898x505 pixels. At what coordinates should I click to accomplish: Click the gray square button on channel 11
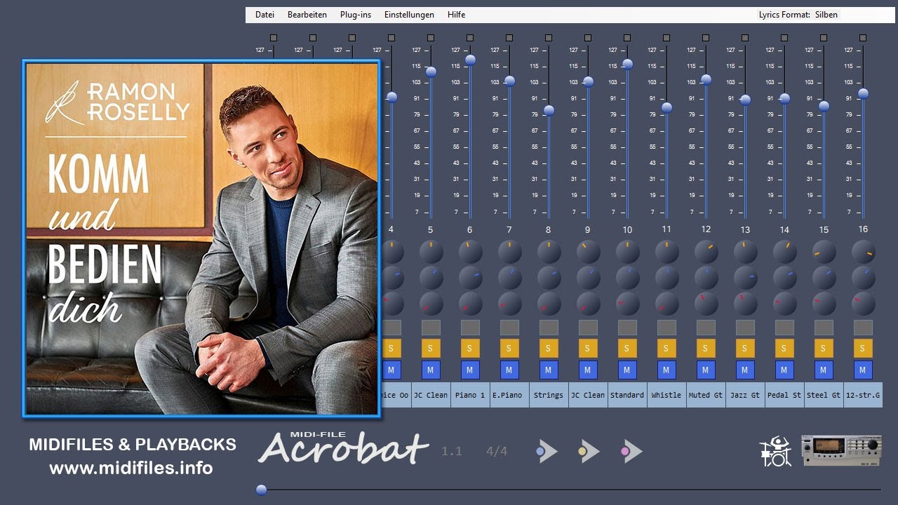point(666,328)
